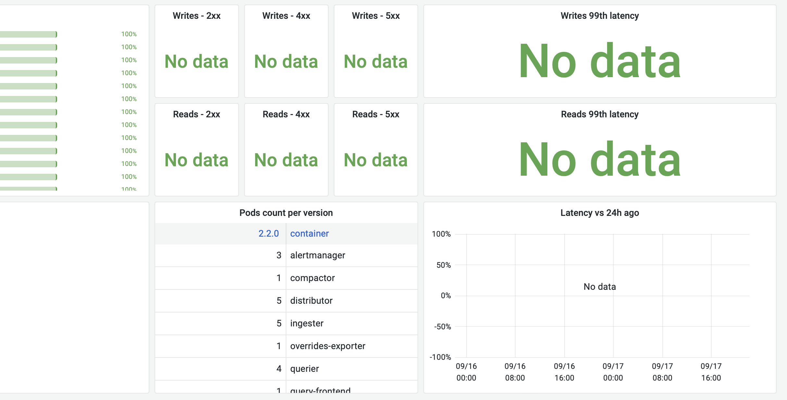The height and width of the screenshot is (400, 787).
Task: Click the first 100% label in the gauge panel
Action: [129, 34]
